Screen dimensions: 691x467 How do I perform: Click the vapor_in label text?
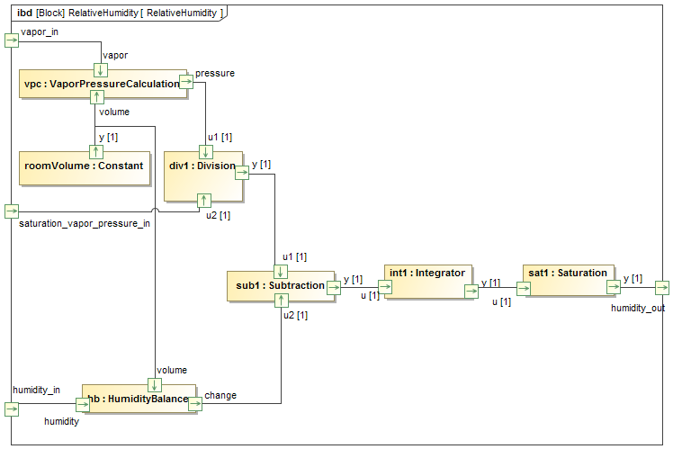coord(40,32)
